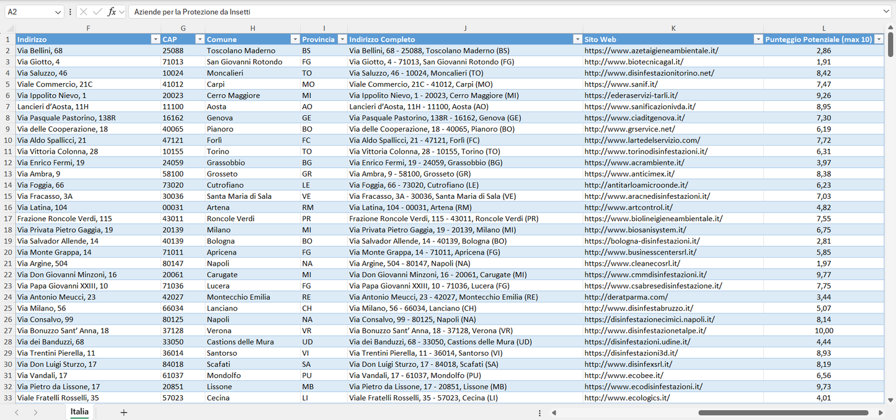Open the Name Box dropdown

(58, 12)
